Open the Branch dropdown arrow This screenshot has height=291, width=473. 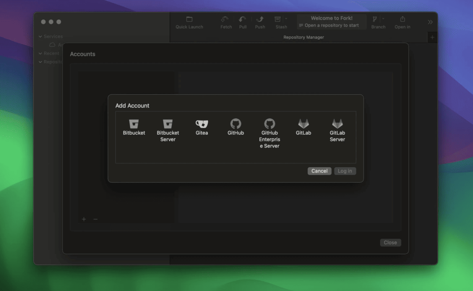[x=383, y=19]
